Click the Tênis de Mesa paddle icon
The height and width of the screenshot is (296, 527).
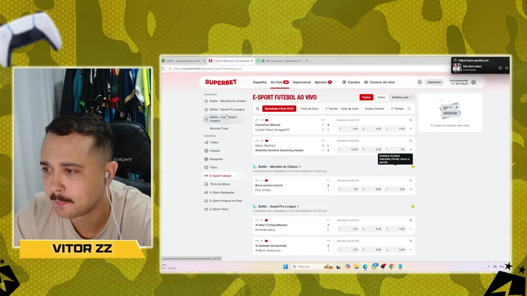click(x=206, y=184)
